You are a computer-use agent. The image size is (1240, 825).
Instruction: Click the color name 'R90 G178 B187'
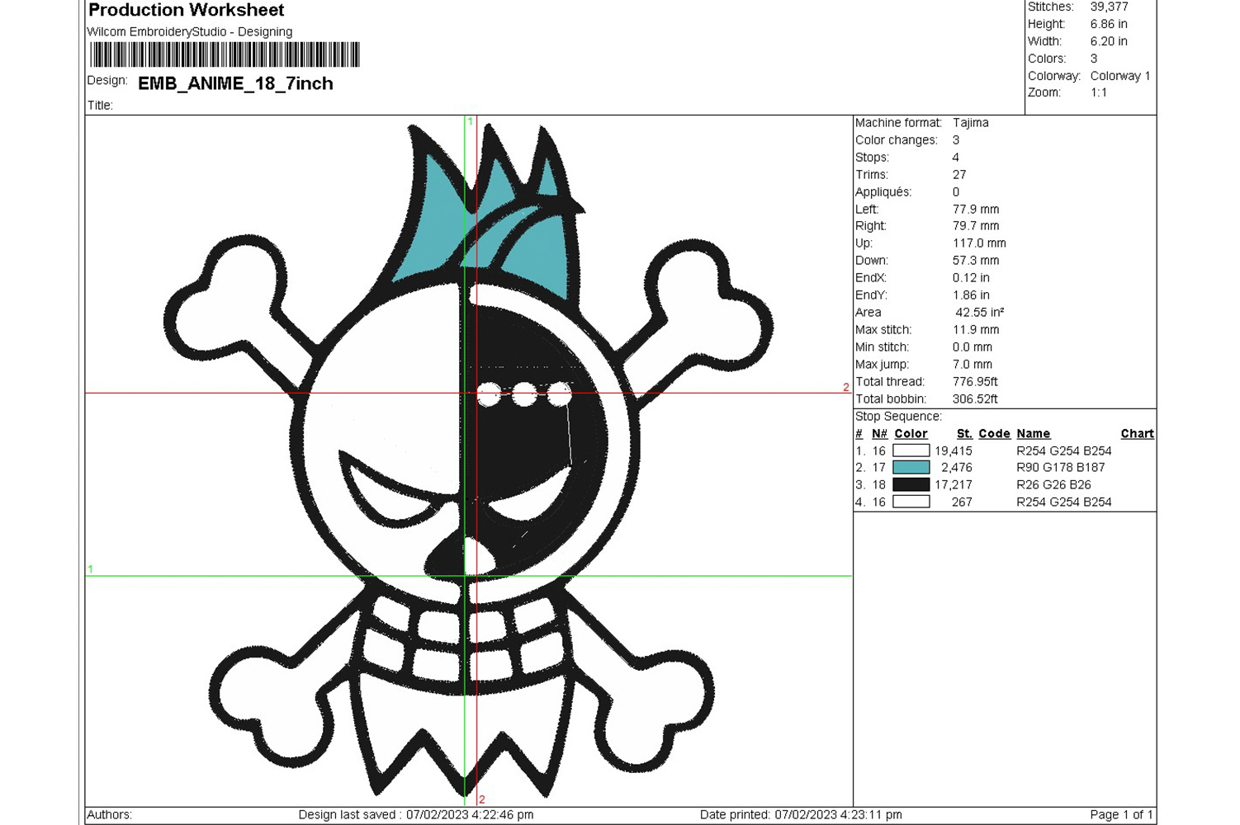coord(1061,468)
